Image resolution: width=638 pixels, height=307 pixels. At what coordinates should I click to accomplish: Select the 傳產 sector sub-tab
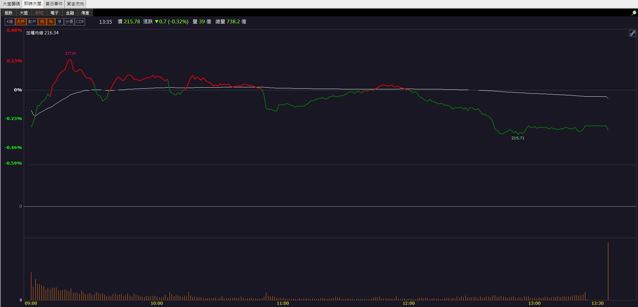pyautogui.click(x=85, y=13)
